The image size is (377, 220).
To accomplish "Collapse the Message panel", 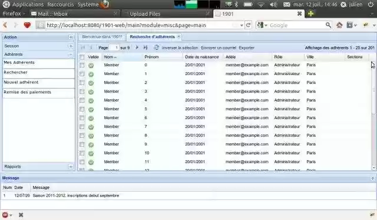I will pos(372,178).
